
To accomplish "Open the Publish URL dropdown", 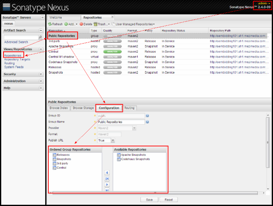I will [113, 141].
